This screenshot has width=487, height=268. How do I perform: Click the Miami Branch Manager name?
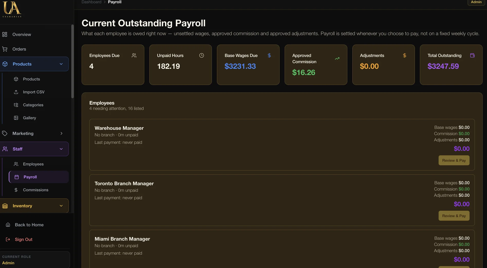point(122,239)
